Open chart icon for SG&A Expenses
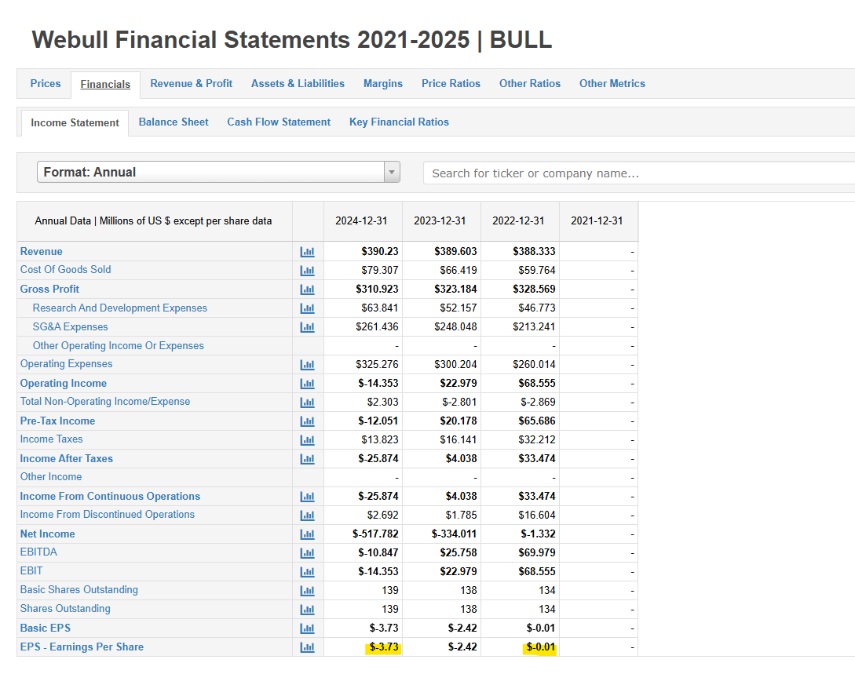 pos(308,327)
